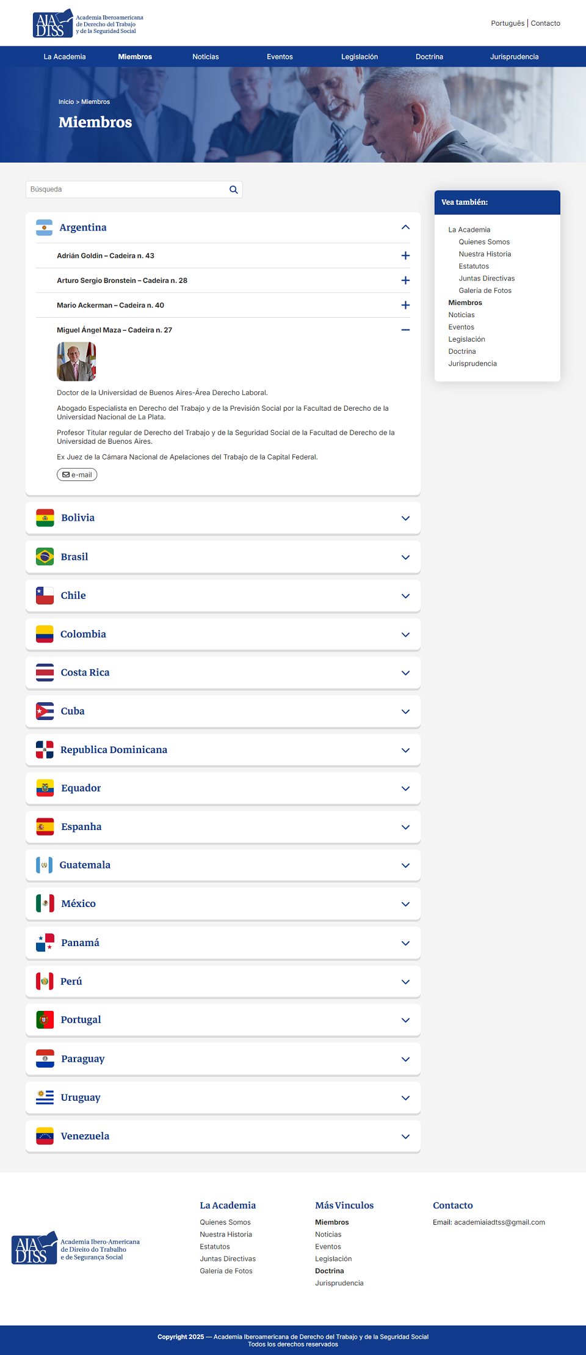Viewport: 586px width, 1355px height.
Task: Click the Argentina flag icon
Action: click(x=44, y=227)
